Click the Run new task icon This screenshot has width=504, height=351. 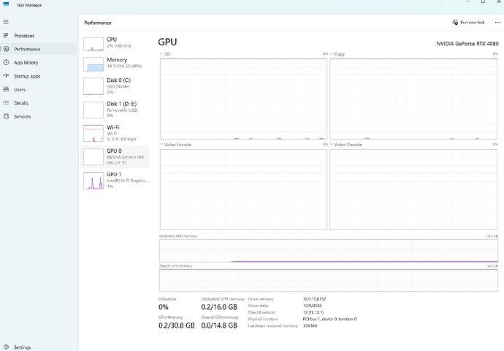click(455, 22)
